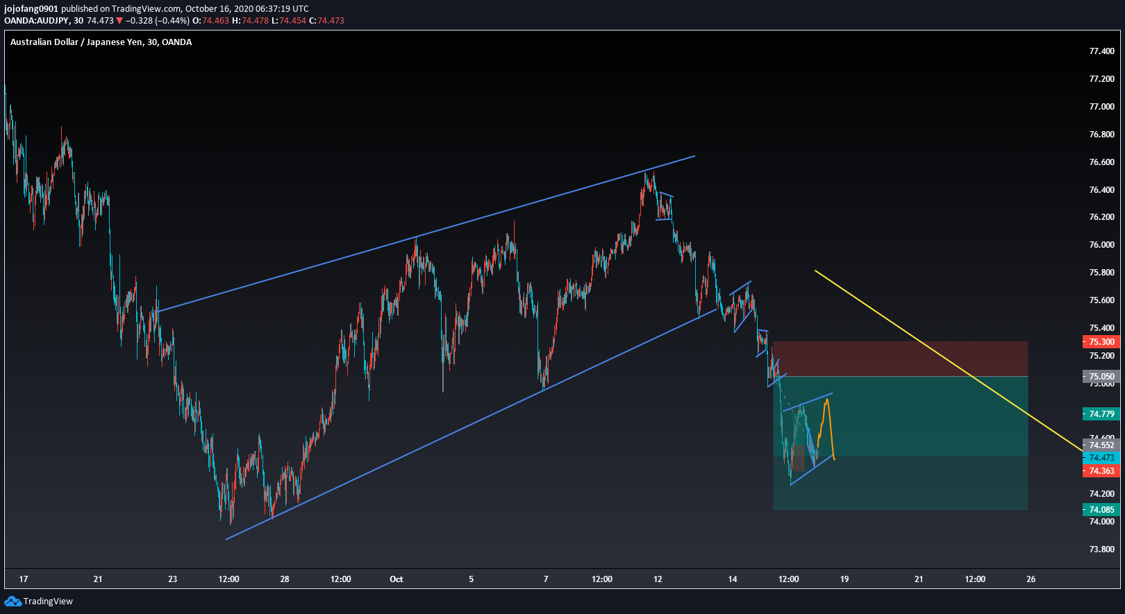Click the 76.000 price axis value
Image resolution: width=1125 pixels, height=614 pixels.
pyautogui.click(x=1101, y=245)
